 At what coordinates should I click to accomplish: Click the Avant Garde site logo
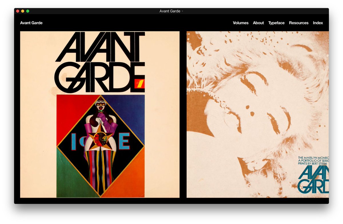coord(31,23)
